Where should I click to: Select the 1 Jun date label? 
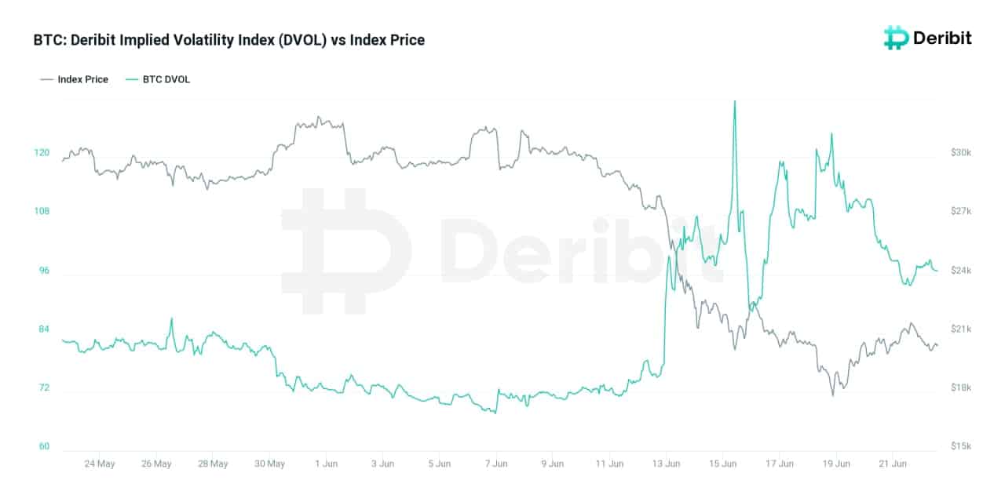pyautogui.click(x=327, y=464)
